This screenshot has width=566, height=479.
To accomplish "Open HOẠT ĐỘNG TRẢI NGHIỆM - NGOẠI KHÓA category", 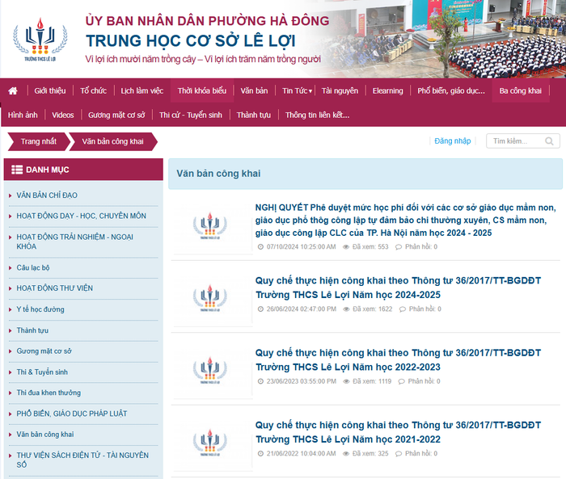I will tap(74, 242).
